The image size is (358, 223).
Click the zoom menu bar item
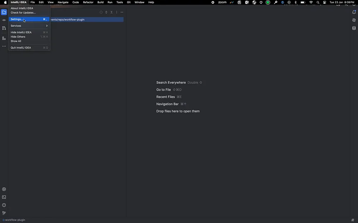222,2
